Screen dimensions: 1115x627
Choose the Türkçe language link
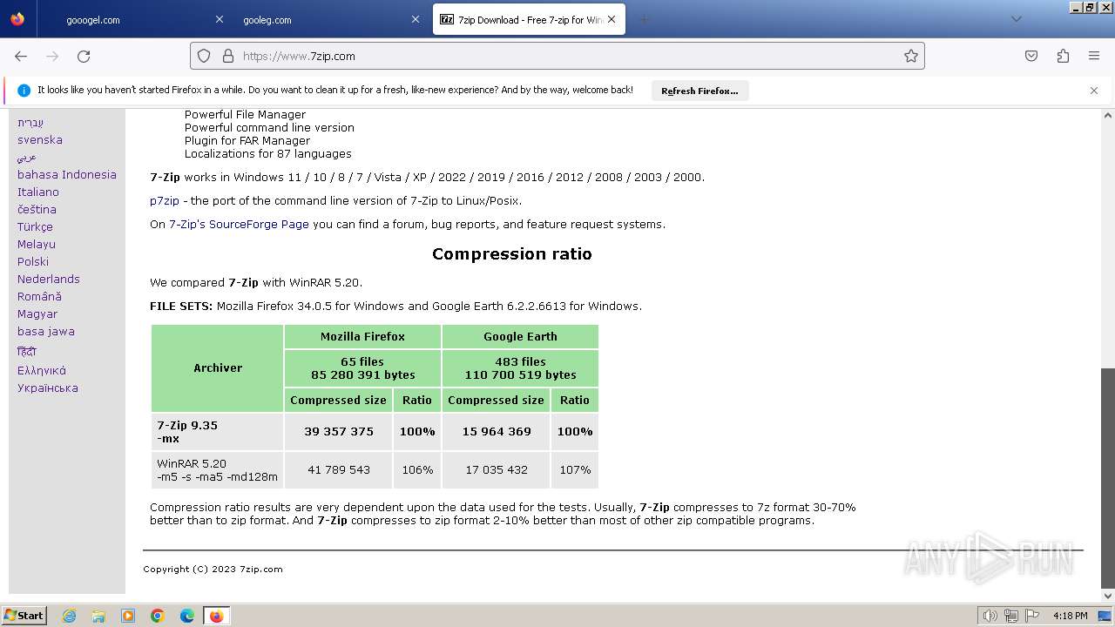coord(35,226)
